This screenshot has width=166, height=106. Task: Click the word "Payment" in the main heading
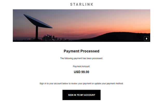pos(71,51)
